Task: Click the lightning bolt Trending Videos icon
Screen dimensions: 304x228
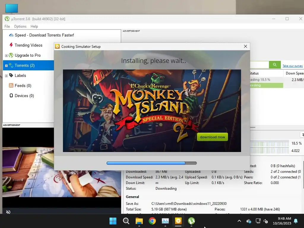Action: click(11, 45)
